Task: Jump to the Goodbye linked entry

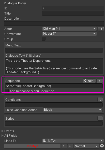Action: tap(32, 146)
